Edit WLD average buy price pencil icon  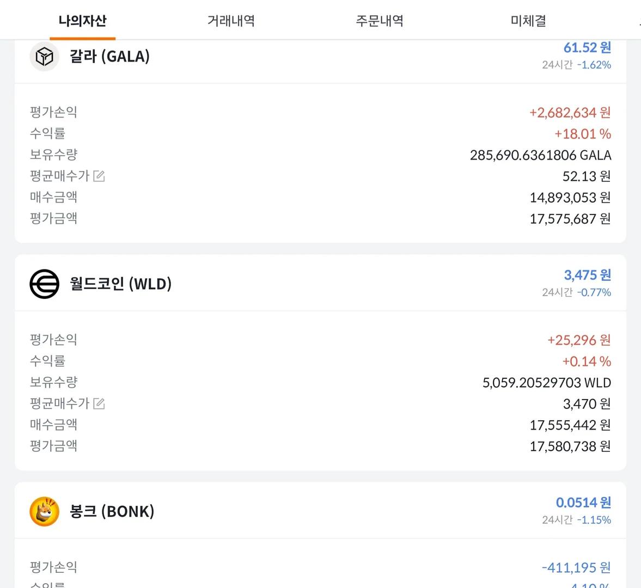click(x=99, y=403)
